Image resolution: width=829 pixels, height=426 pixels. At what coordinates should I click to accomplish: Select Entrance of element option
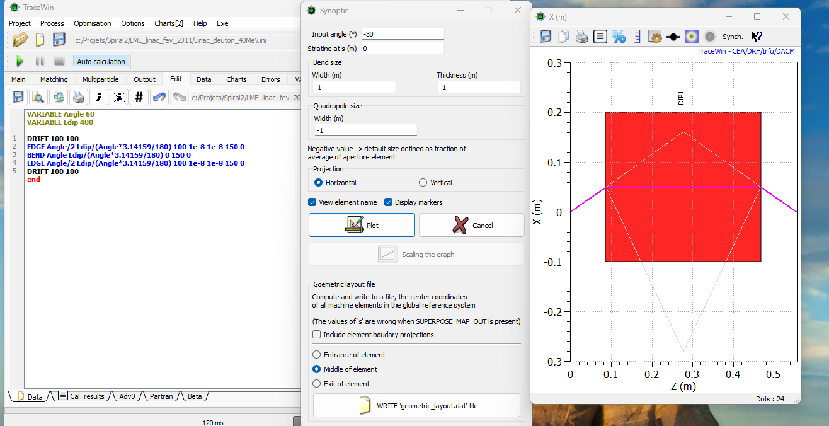pos(317,355)
